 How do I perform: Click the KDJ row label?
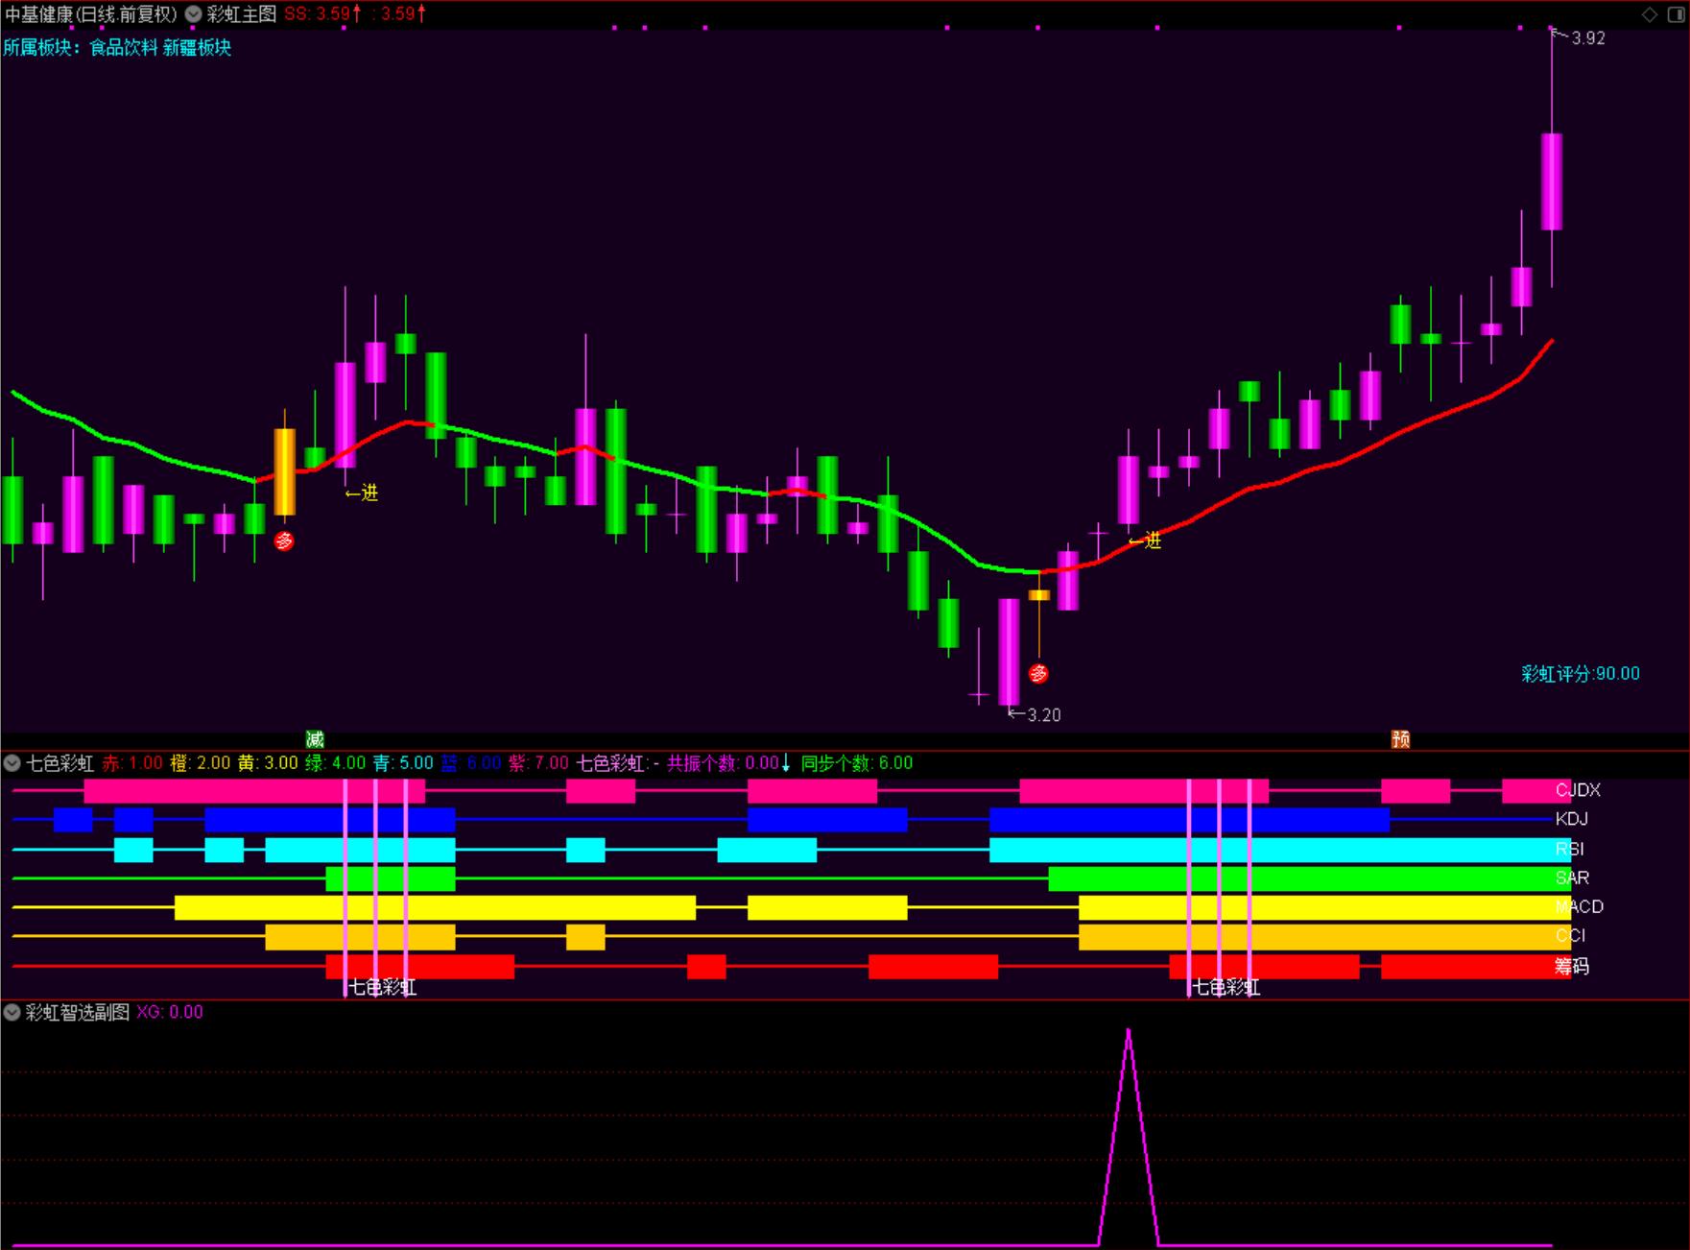pos(1572,819)
